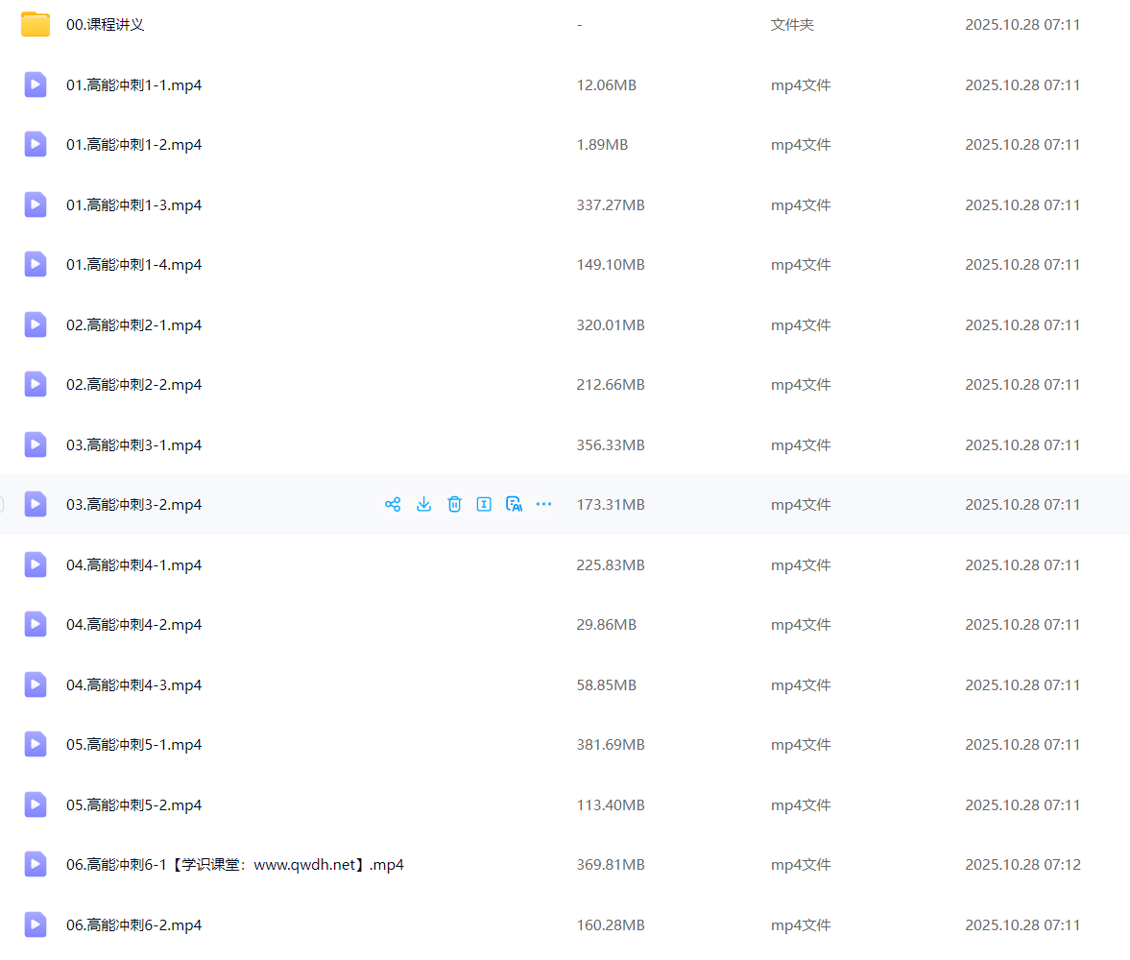1130x960 pixels.
Task: Click video icon of 06.高能冲刺6-2.mp4
Action: click(x=36, y=924)
